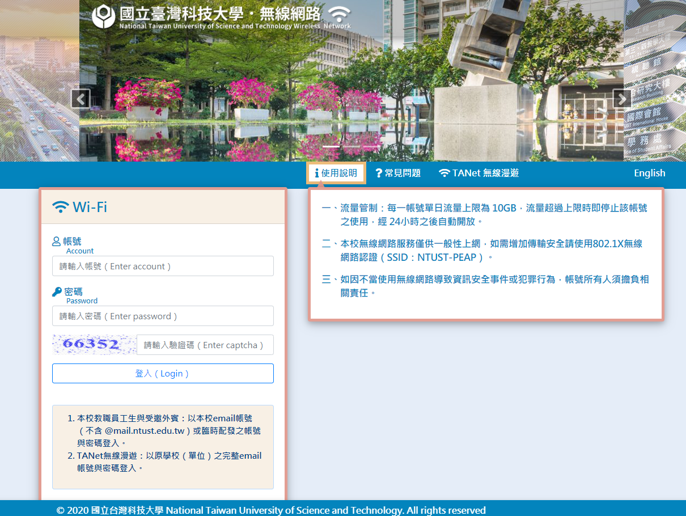686x516 pixels.
Task: Click the Wi-Fi icon in login panel header
Action: click(x=60, y=206)
